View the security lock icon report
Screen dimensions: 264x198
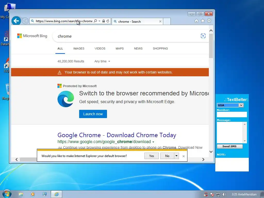pos(104,21)
